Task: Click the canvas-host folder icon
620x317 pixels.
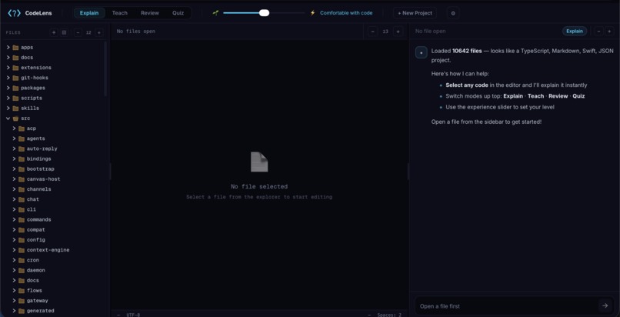Action: pyautogui.click(x=22, y=179)
